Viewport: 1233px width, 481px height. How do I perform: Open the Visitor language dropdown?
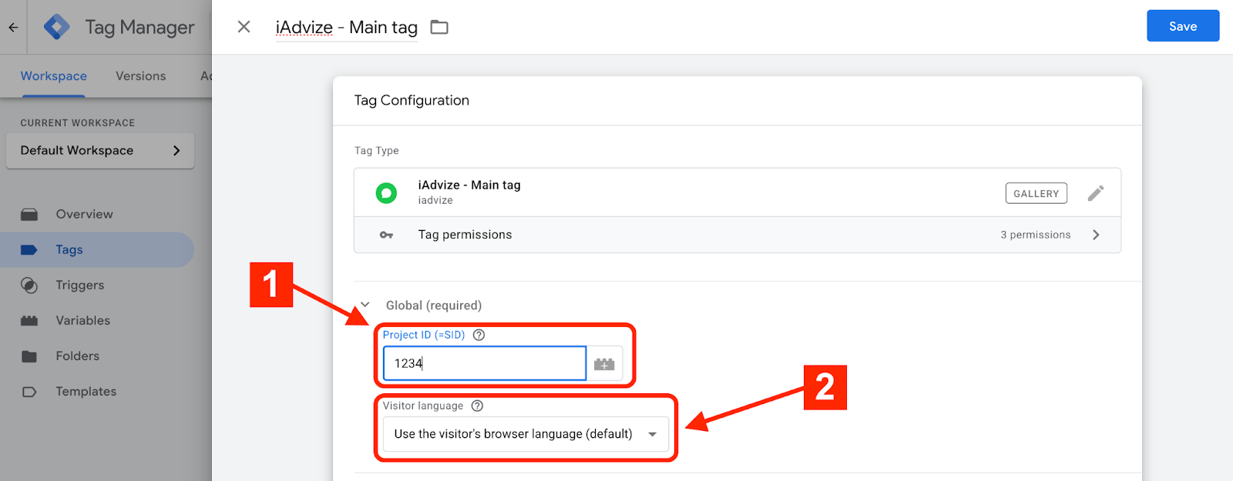tap(526, 434)
